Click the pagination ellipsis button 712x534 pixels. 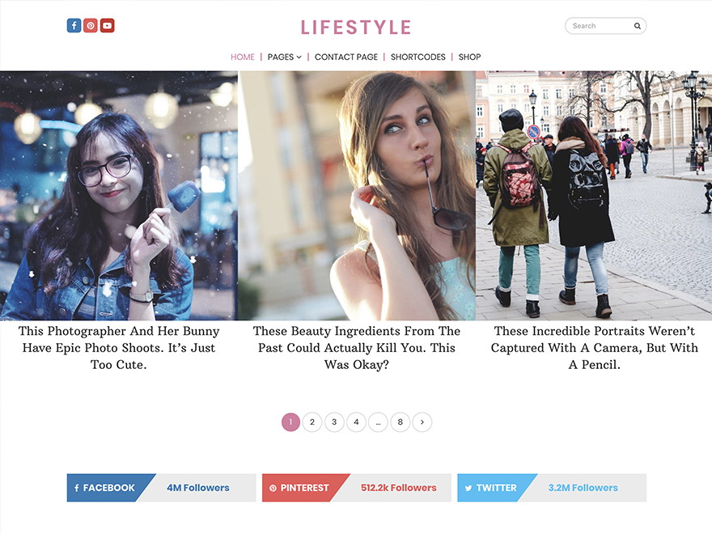(379, 422)
